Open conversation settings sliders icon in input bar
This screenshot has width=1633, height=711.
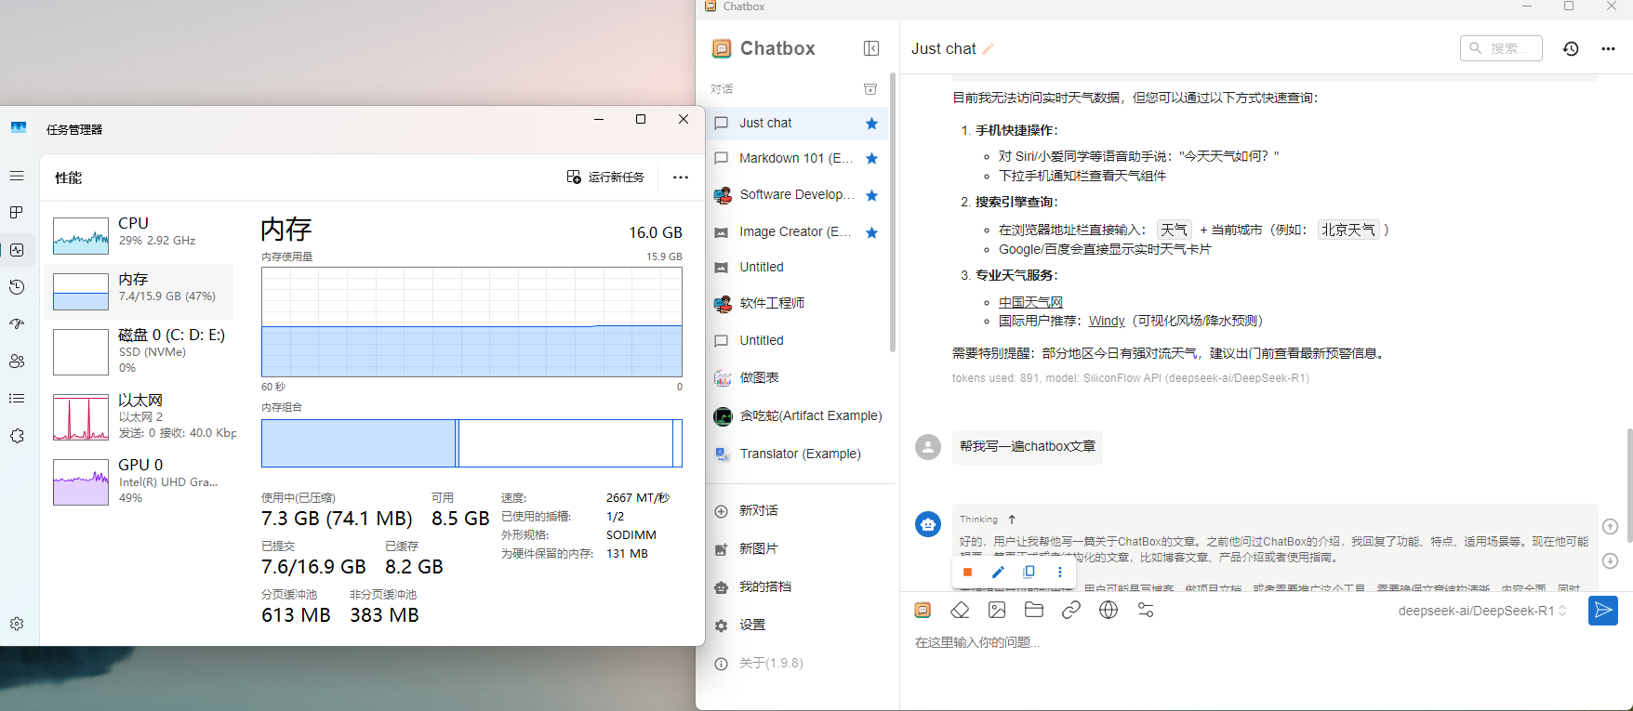point(1146,610)
